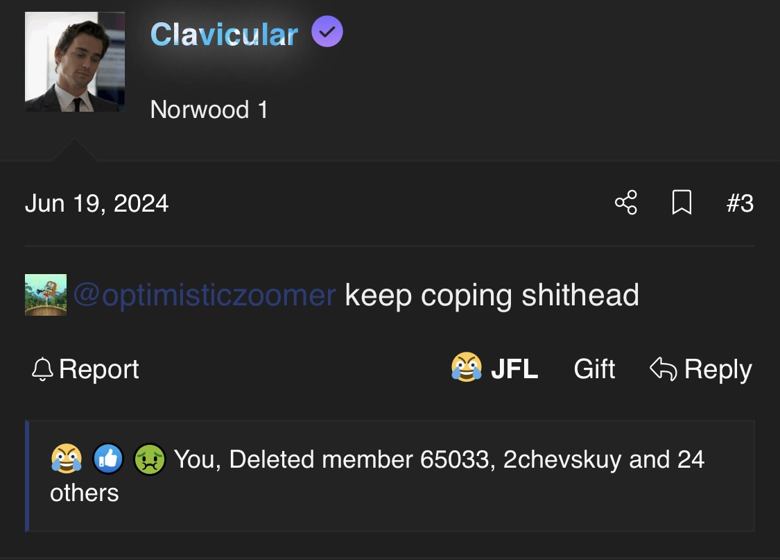The width and height of the screenshot is (780, 560).
Task: Click the green nauseated face reaction
Action: (x=149, y=459)
